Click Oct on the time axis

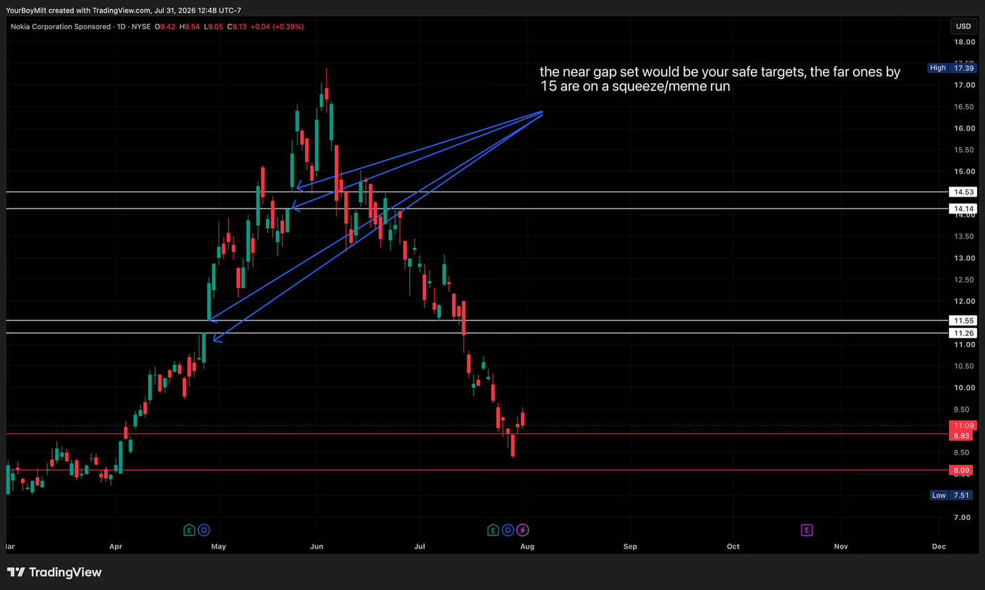click(x=733, y=546)
